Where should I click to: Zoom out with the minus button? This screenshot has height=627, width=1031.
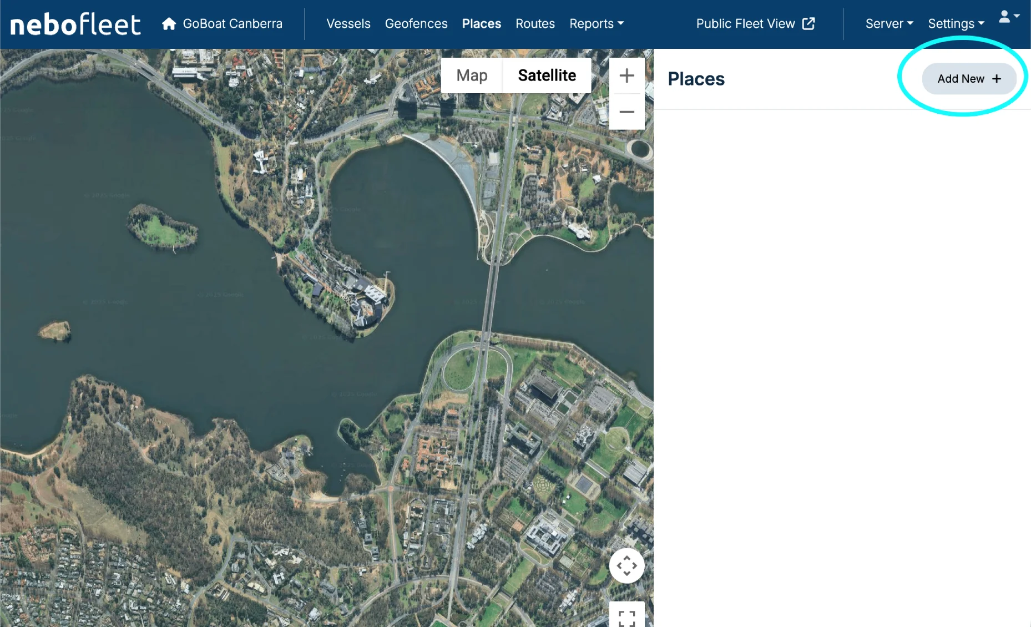(x=626, y=112)
